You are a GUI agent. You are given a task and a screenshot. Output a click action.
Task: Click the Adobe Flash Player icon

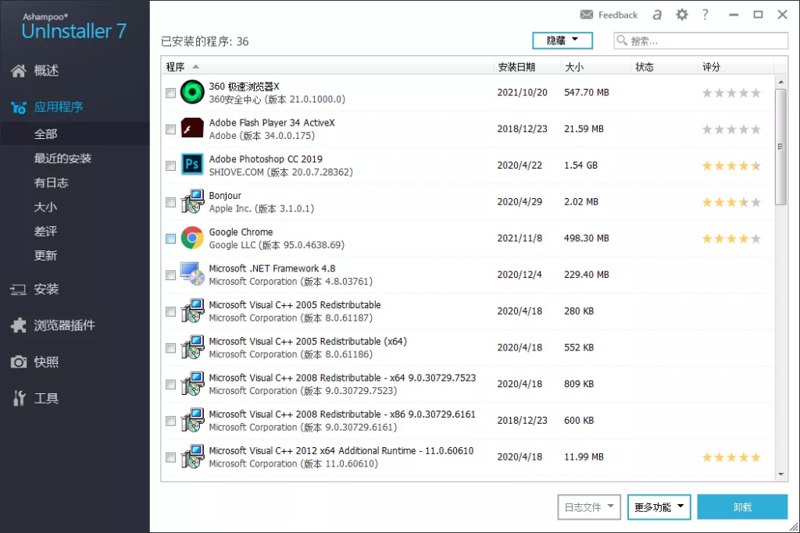192,129
